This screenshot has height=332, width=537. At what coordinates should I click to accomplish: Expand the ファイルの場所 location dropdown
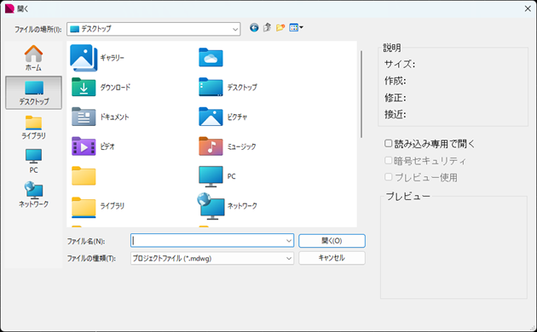[235, 29]
